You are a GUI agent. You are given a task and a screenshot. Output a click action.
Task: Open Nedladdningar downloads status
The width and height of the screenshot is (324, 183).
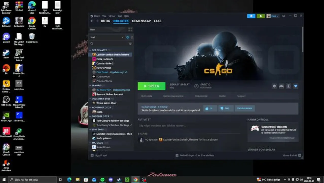[x=194, y=155]
